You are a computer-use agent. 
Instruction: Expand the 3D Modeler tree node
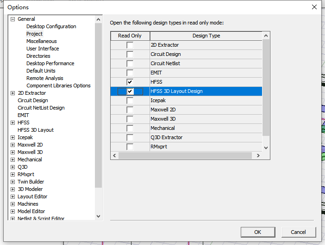13,190
